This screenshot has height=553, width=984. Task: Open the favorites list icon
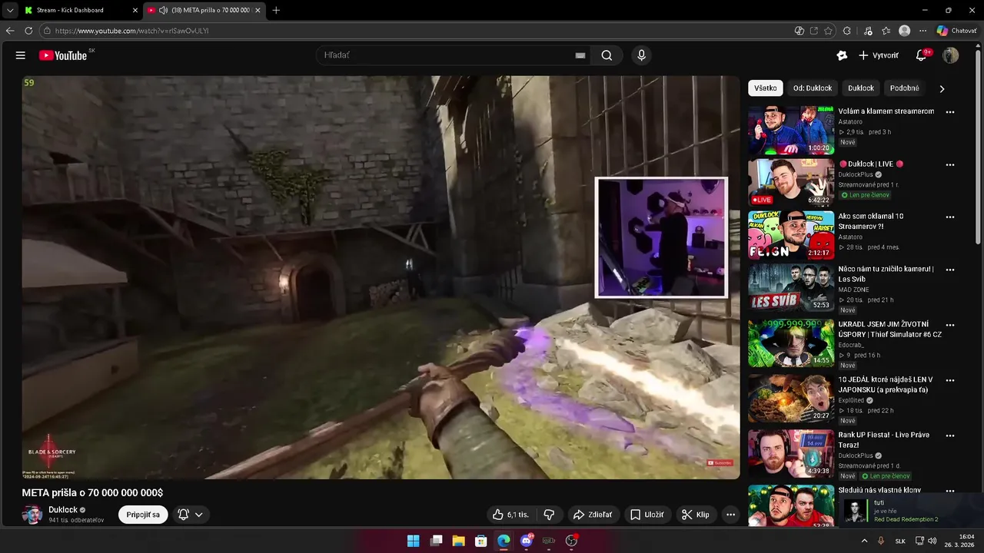click(886, 31)
